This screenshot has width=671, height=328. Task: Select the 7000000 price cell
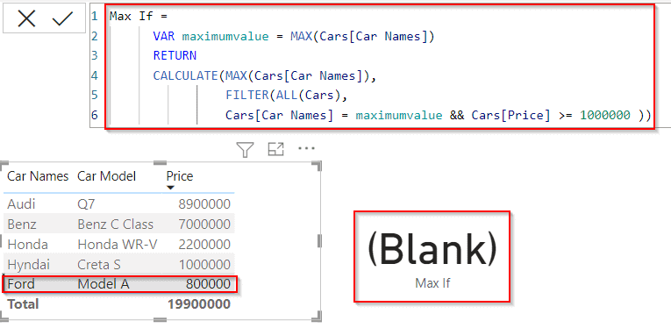coord(204,225)
